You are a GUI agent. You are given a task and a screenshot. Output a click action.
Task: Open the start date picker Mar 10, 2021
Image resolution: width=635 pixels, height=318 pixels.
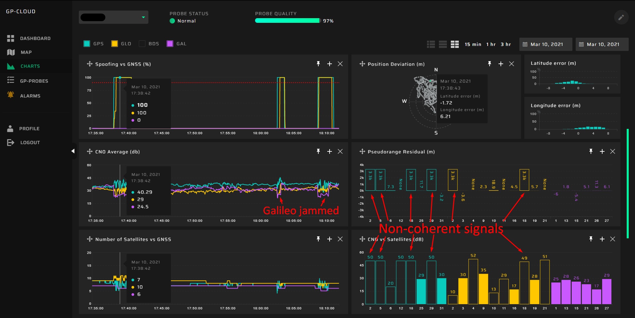[546, 44]
